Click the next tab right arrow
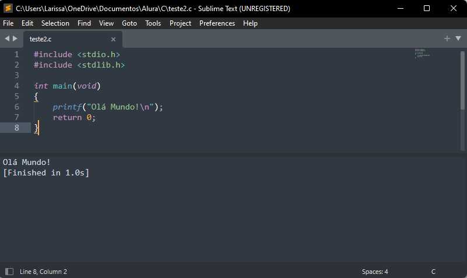The width and height of the screenshot is (467, 278). [15, 38]
